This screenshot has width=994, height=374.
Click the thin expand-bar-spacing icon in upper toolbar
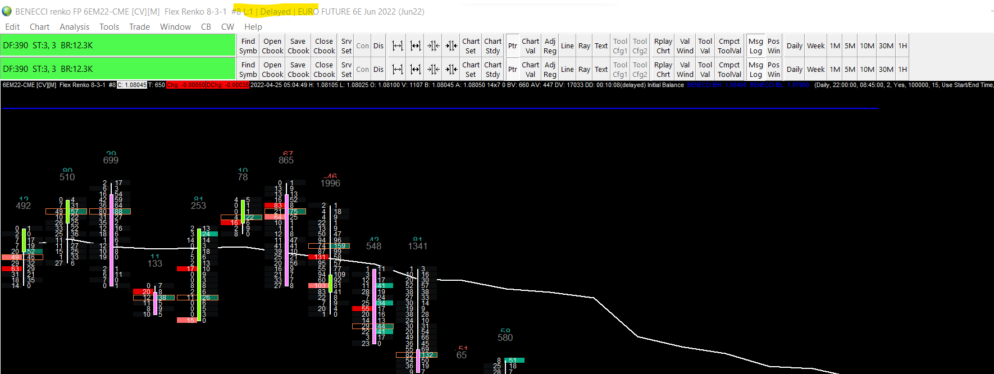point(397,46)
